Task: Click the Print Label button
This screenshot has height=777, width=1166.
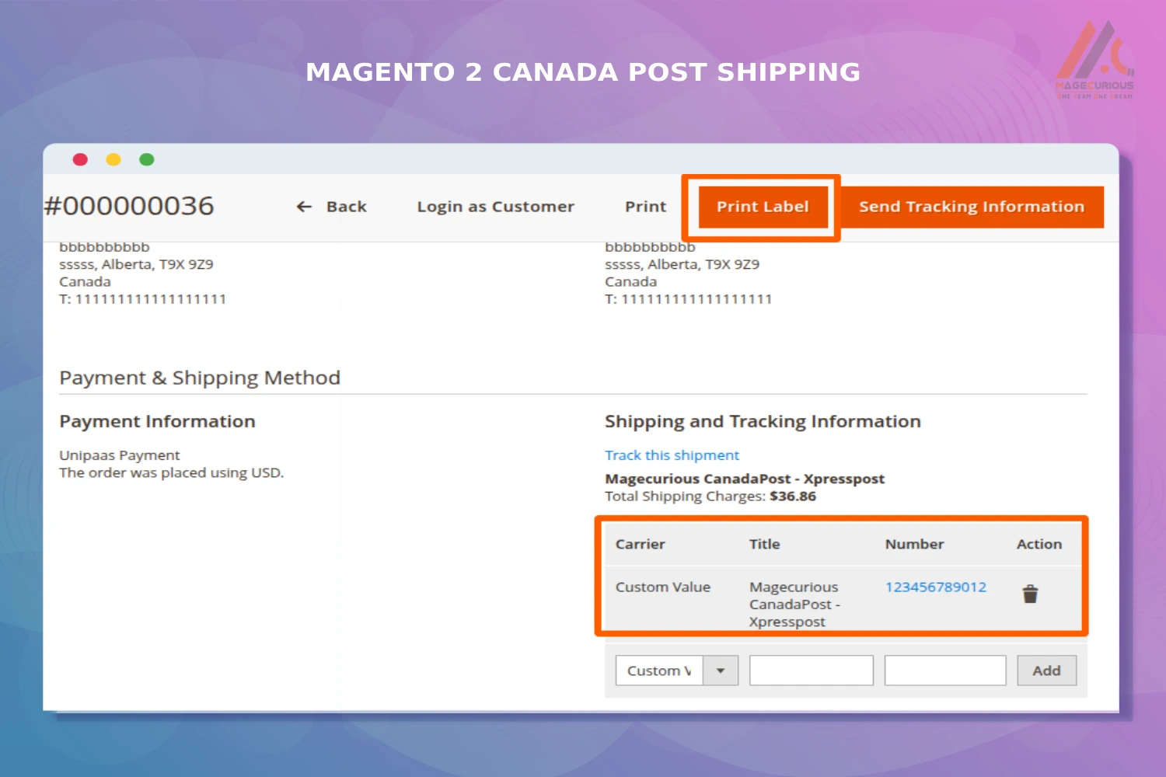Action: (x=763, y=207)
